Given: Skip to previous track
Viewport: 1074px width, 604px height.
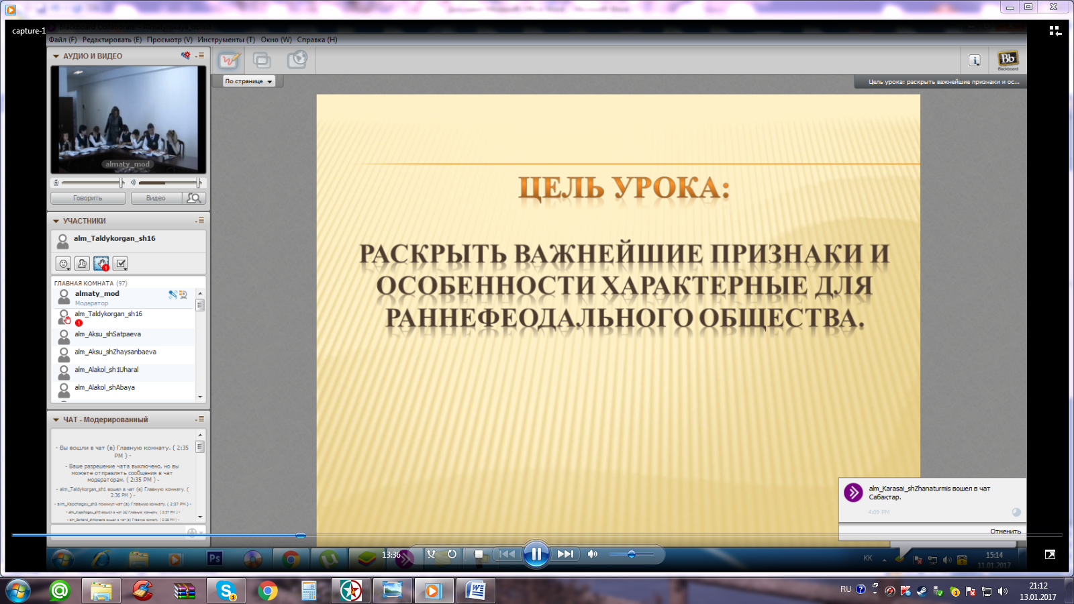Looking at the screenshot, I should 507,554.
